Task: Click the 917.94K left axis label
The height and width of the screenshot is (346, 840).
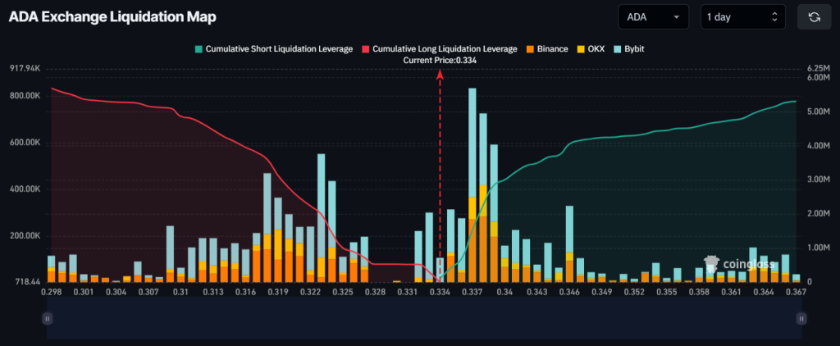Action: (25, 69)
